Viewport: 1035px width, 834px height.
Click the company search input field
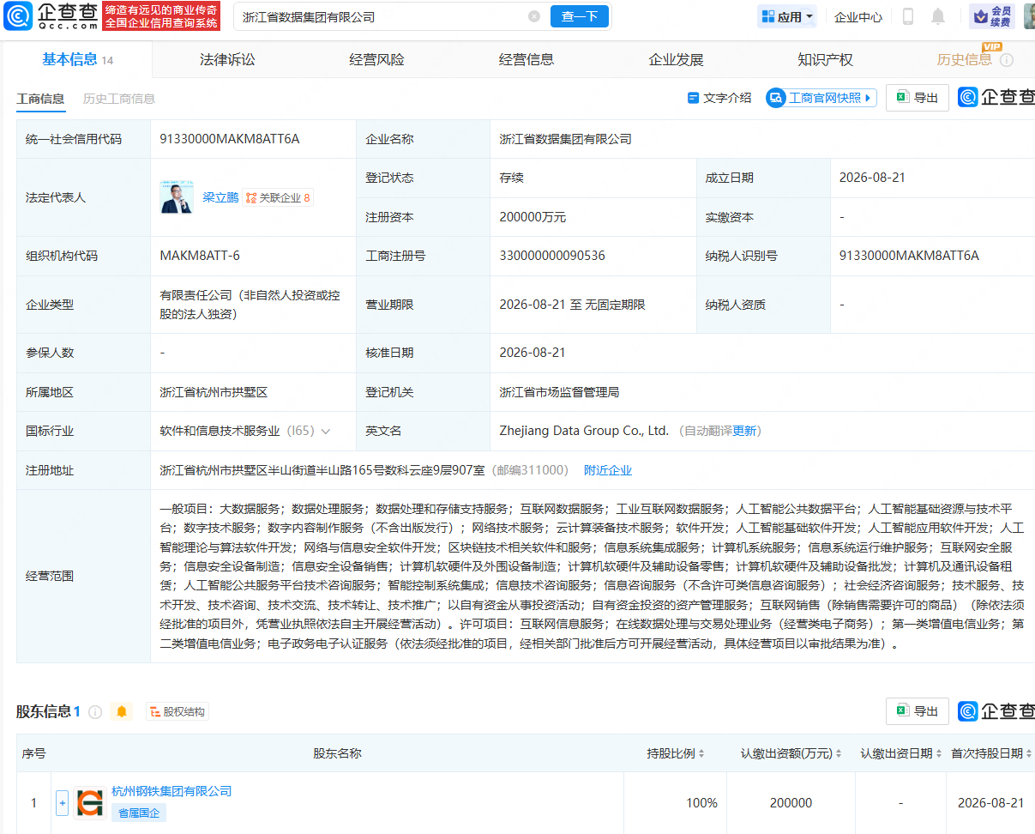tap(382, 16)
